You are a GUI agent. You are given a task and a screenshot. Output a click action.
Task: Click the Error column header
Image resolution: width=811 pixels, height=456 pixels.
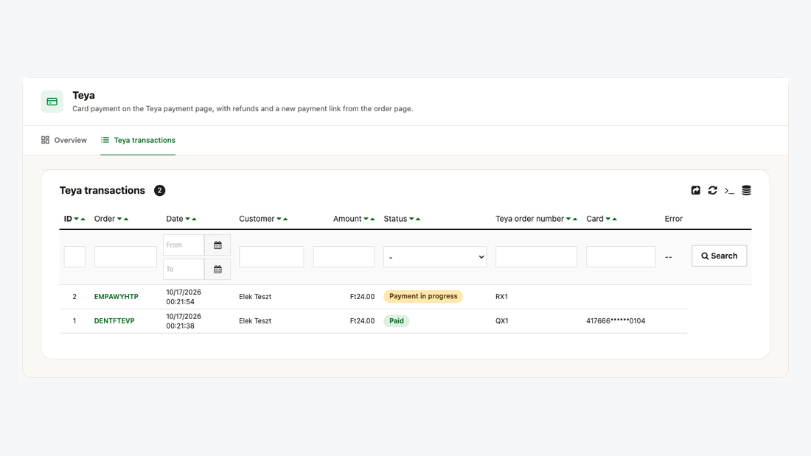click(673, 219)
